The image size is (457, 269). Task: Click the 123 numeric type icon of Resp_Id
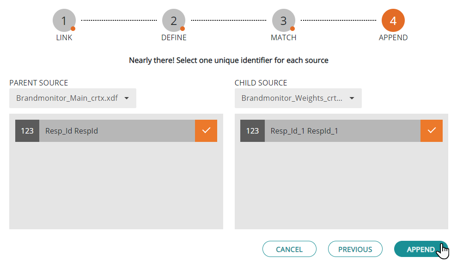click(x=27, y=131)
